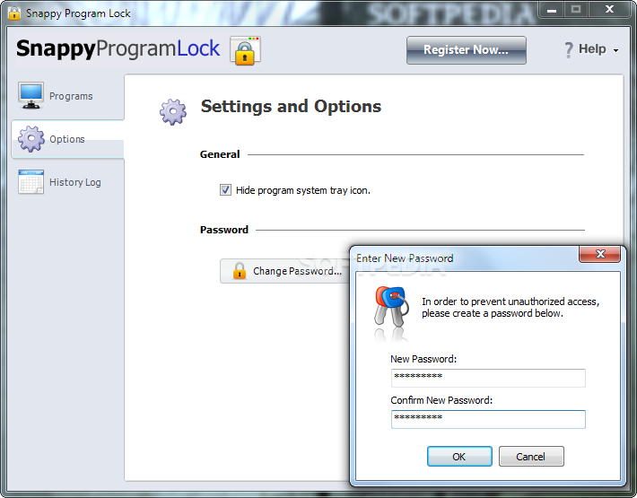Click the unauthorized access instruction text
The width and height of the screenshot is (637, 498).
click(x=510, y=308)
